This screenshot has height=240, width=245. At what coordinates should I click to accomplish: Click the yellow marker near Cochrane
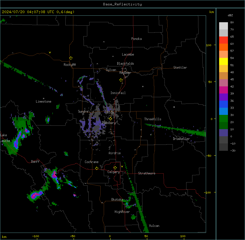(x=97, y=168)
